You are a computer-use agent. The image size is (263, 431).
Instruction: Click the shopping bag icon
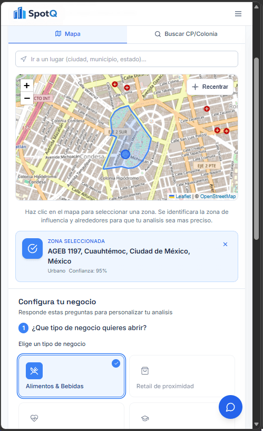click(145, 371)
